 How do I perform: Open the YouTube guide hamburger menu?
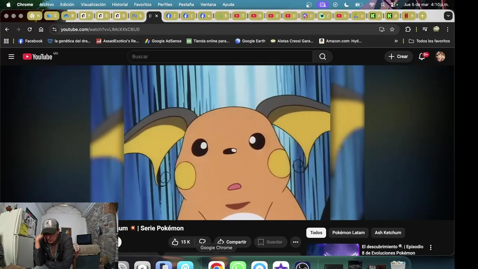[11, 56]
